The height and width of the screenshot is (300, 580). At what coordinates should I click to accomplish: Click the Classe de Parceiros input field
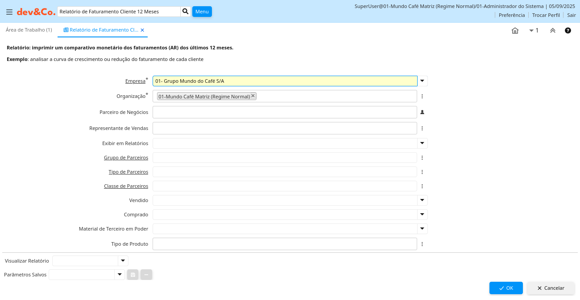(x=285, y=186)
